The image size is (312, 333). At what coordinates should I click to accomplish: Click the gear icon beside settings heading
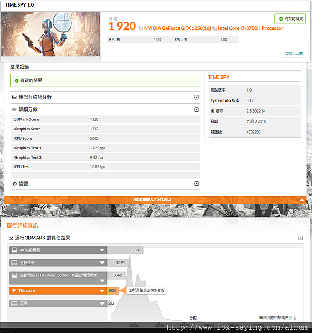14,184
